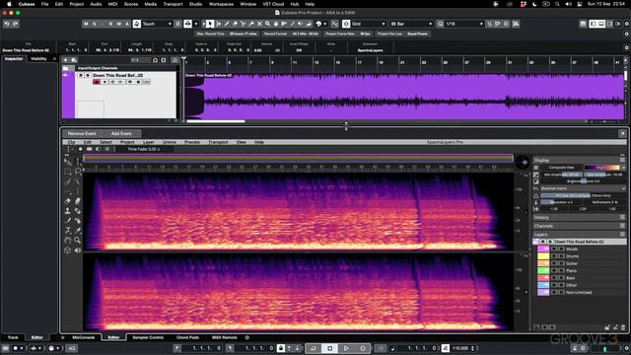Toggle Record Enable on the audio track
Viewport: 631px width, 355px height.
97,82
